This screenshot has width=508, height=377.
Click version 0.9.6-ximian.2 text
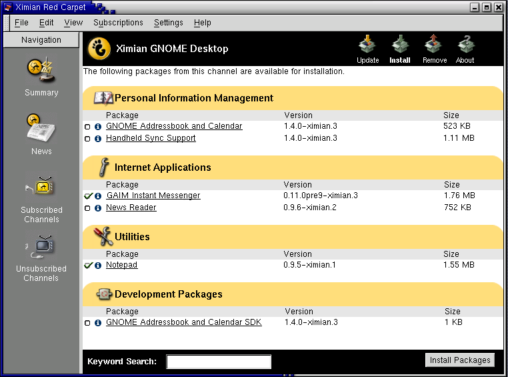click(310, 208)
